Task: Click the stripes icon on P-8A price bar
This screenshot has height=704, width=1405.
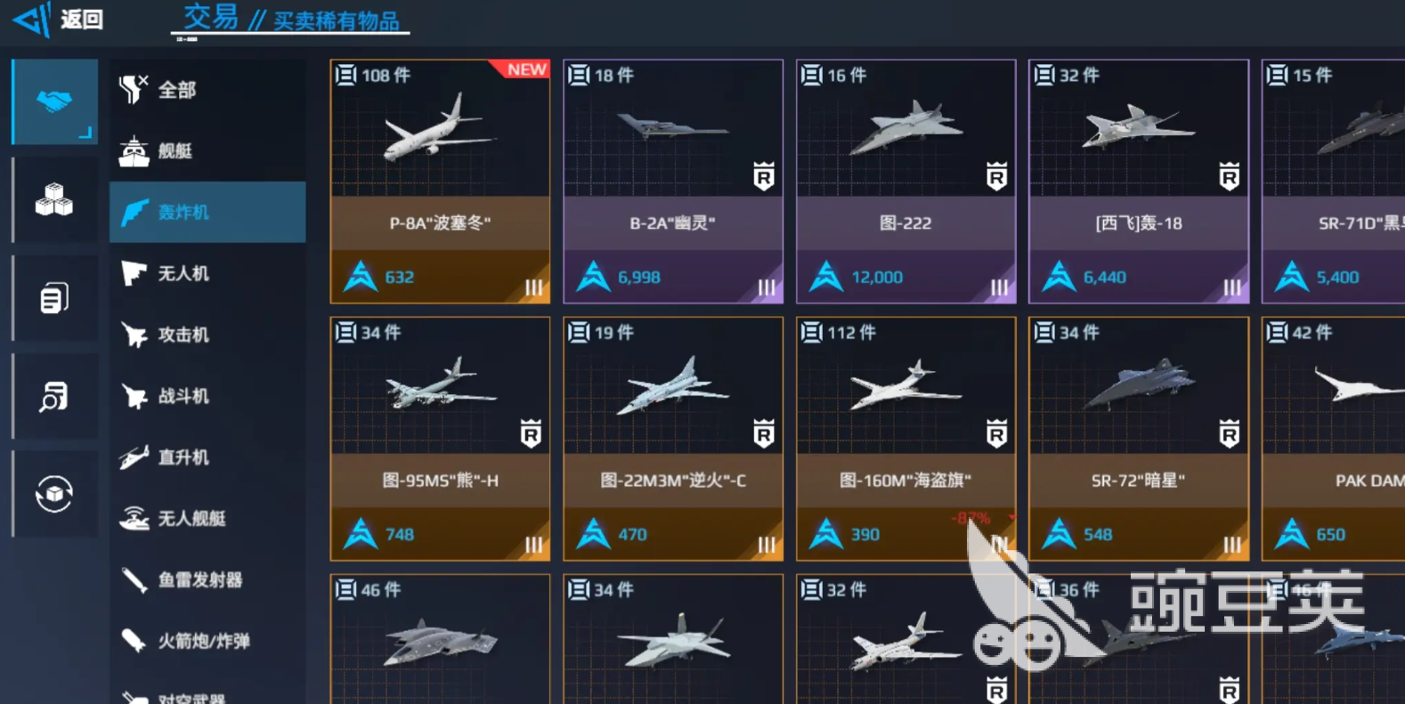Action: pyautogui.click(x=533, y=287)
